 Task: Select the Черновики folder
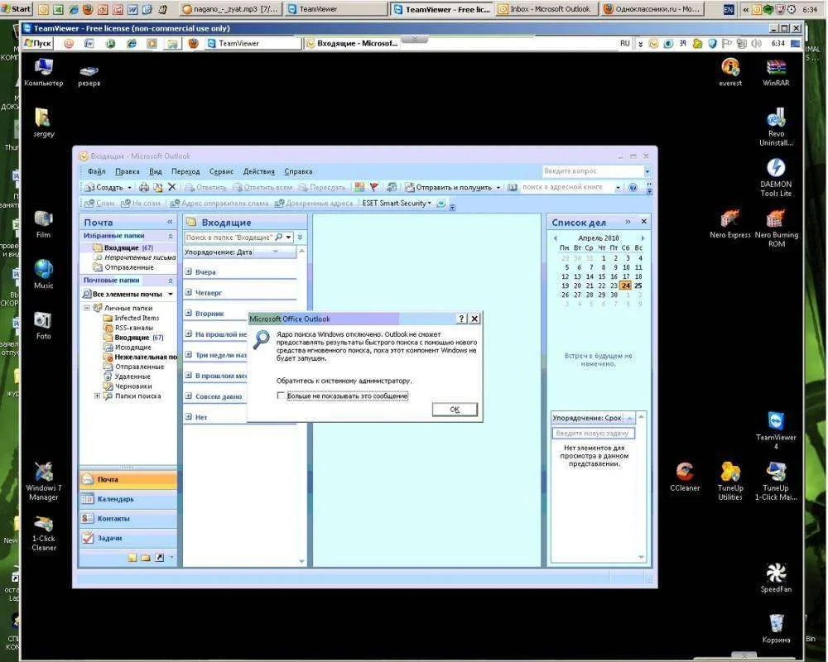click(132, 386)
